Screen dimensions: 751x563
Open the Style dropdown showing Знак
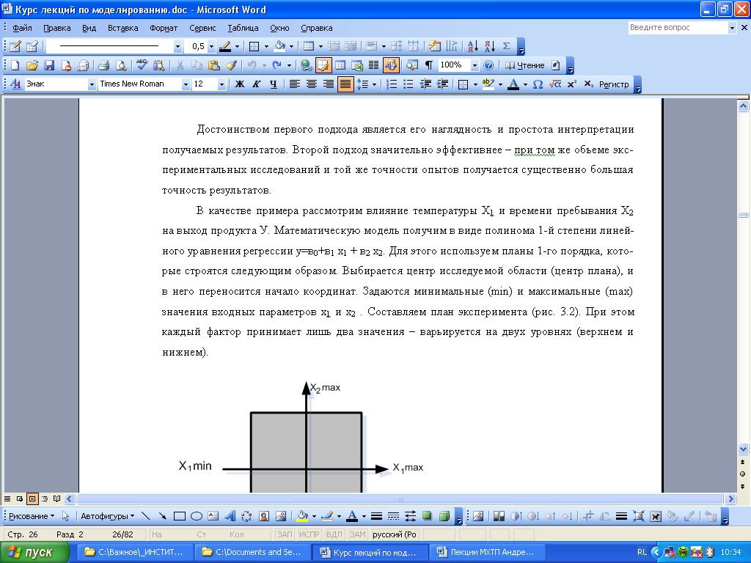[x=92, y=84]
